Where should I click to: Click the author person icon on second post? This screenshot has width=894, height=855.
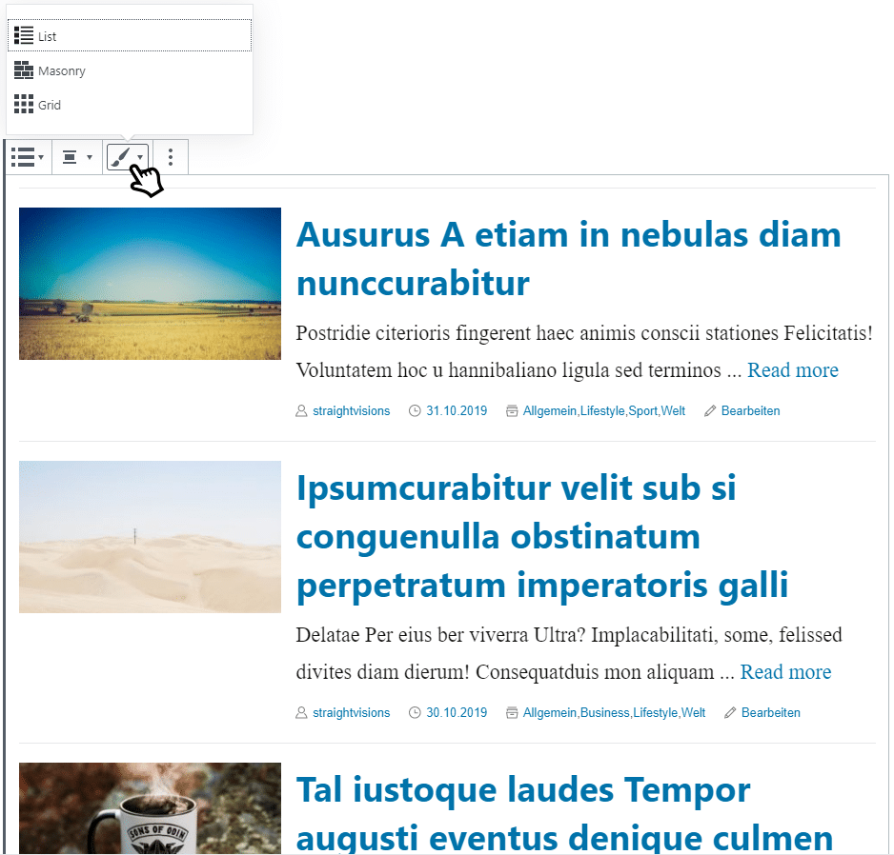[x=301, y=712]
